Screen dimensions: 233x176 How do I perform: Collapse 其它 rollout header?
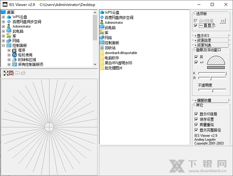click(x=211, y=105)
